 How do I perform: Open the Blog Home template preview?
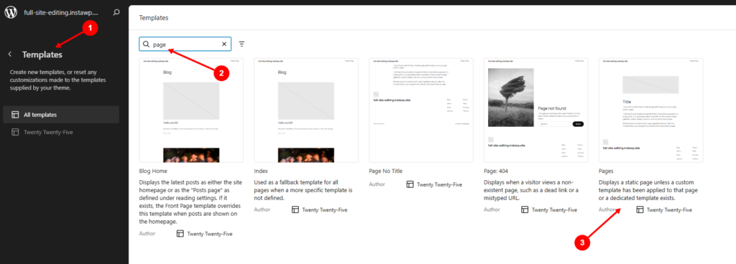click(x=191, y=110)
